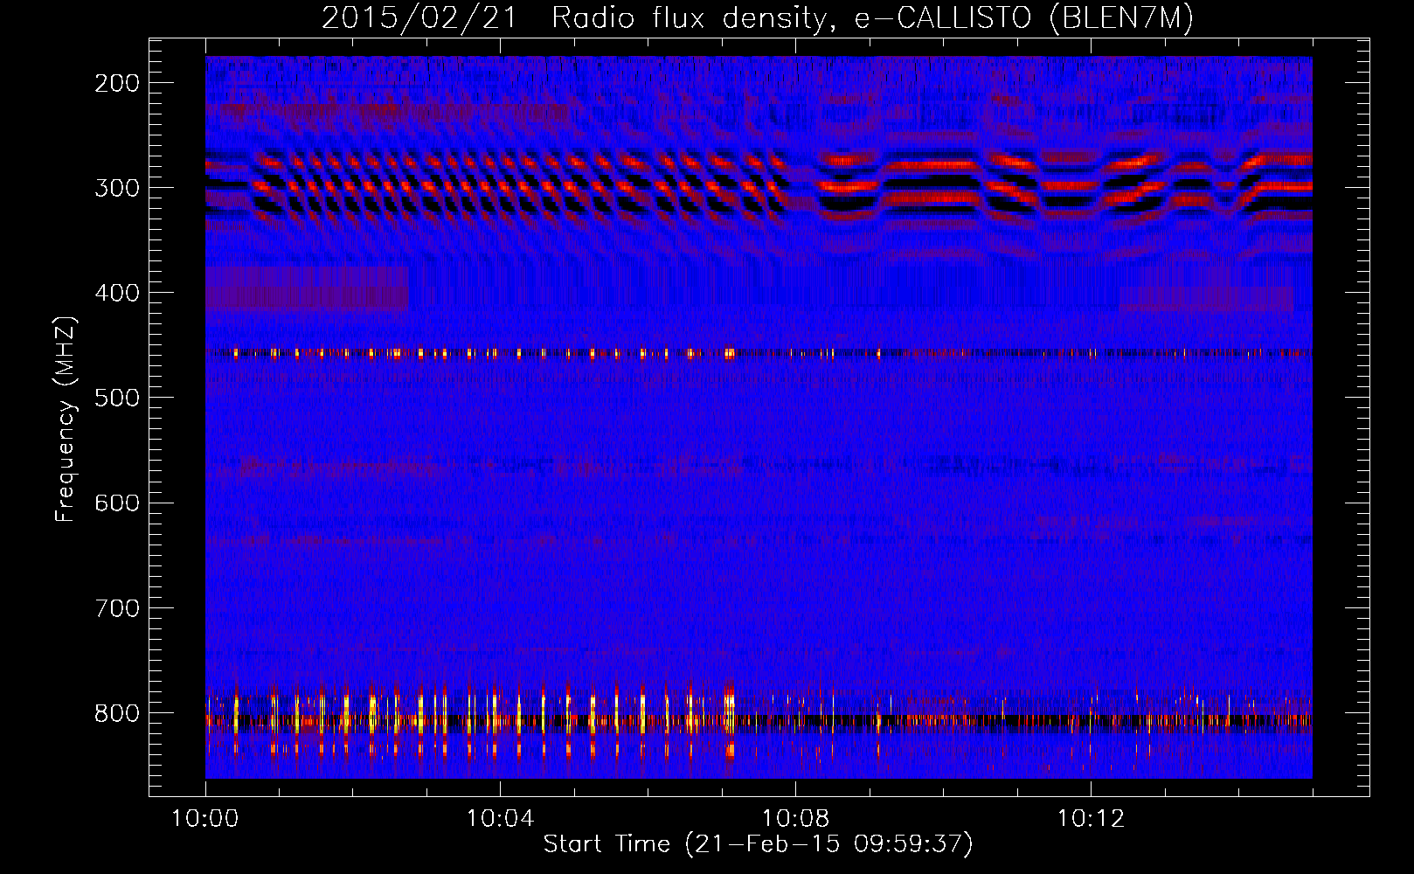The height and width of the screenshot is (874, 1414).
Task: Click the 300 frequency tick label
Action: 117,188
